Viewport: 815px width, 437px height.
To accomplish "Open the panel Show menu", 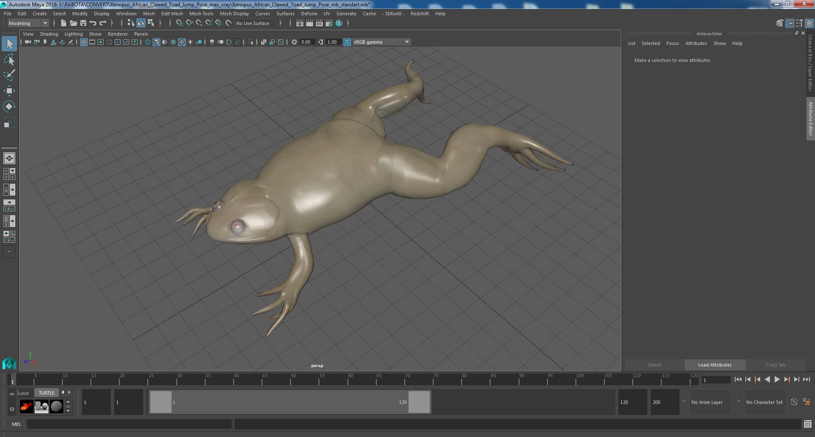I will coord(95,34).
